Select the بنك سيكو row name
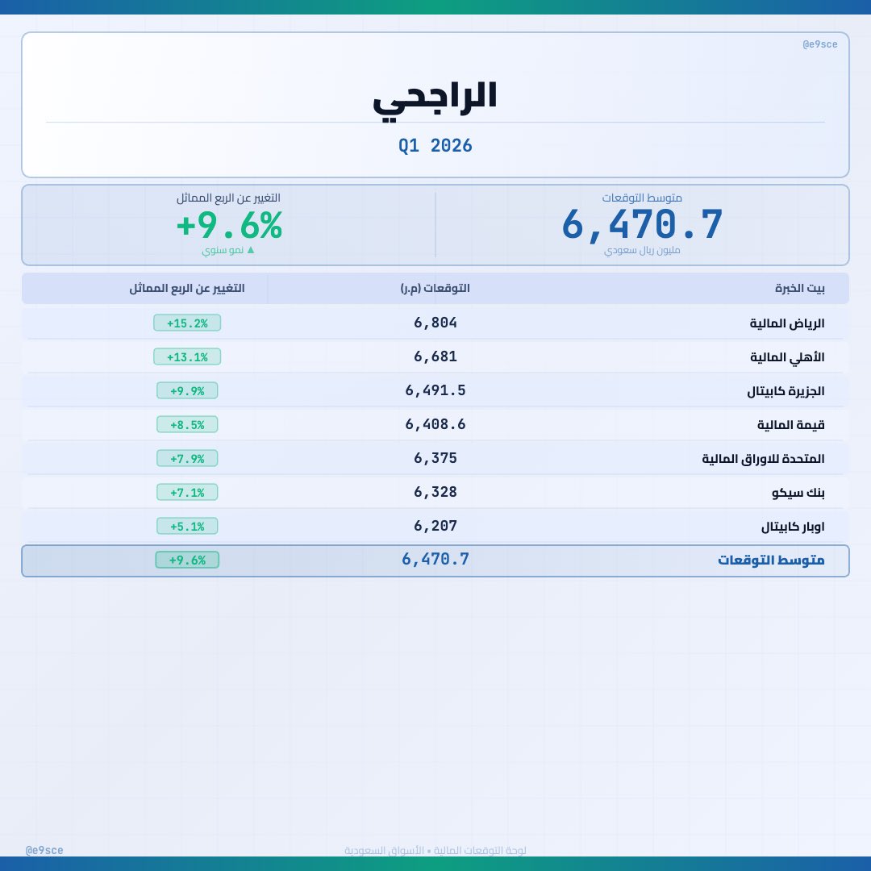The image size is (871, 871). pyautogui.click(x=798, y=493)
